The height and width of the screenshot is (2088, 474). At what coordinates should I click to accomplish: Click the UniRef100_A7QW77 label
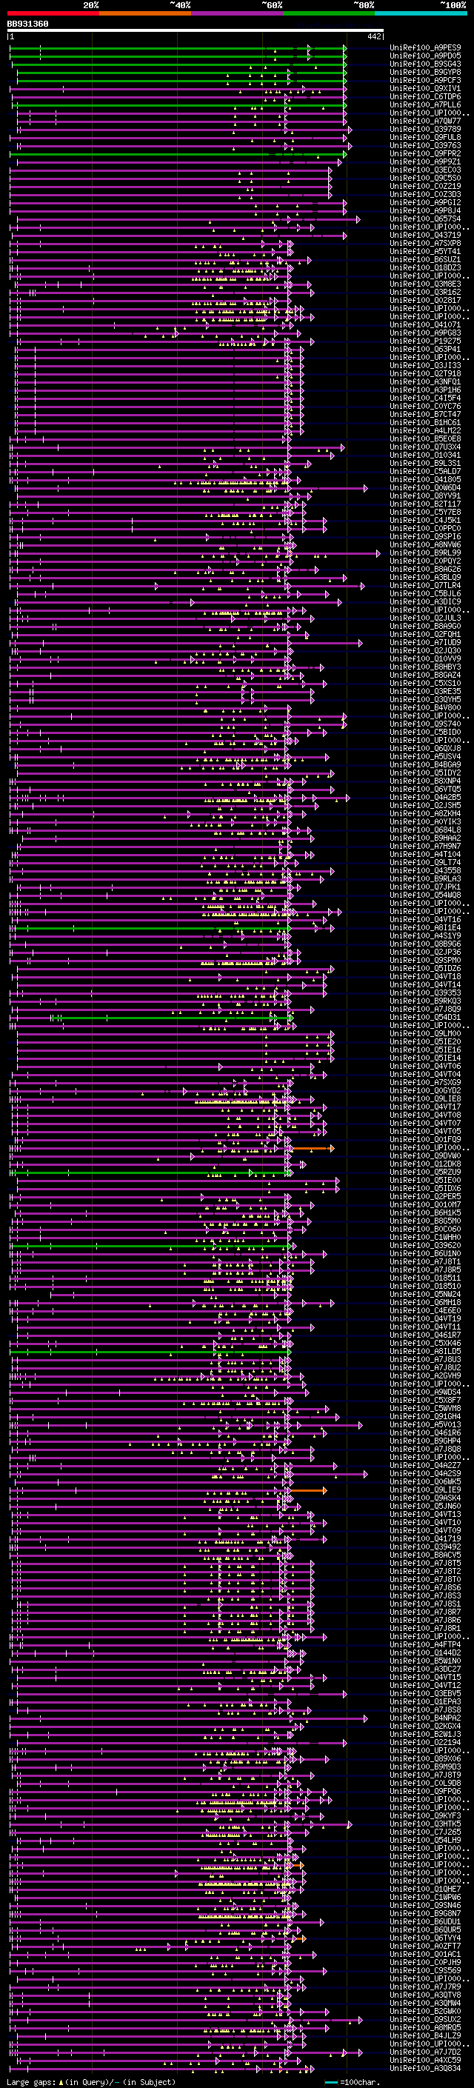(425, 121)
